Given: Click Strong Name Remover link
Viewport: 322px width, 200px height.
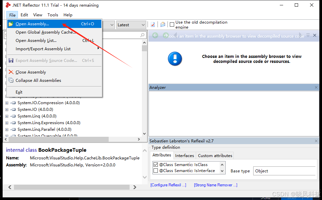Looking at the screenshot, I should coord(216,185).
